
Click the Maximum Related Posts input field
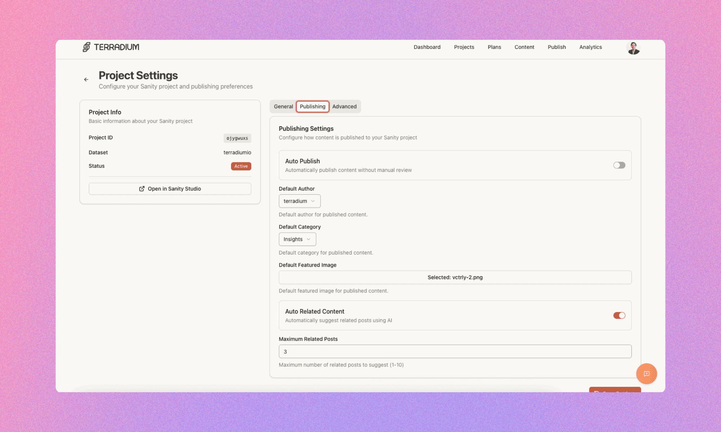(455, 351)
